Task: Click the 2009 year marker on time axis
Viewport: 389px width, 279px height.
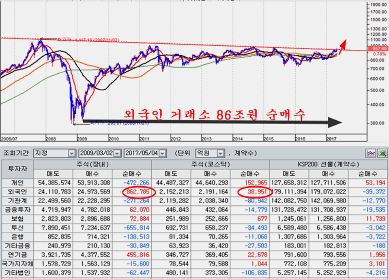Action: (82, 138)
